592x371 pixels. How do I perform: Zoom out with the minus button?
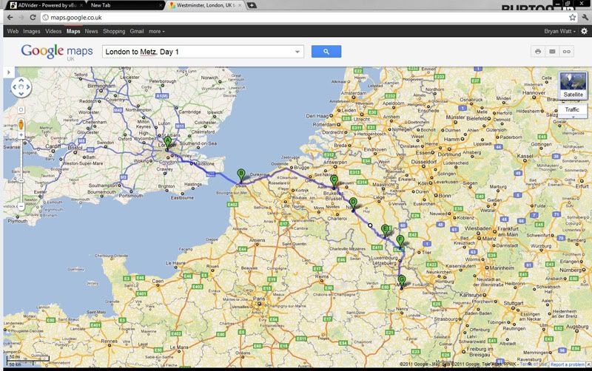(x=21, y=207)
